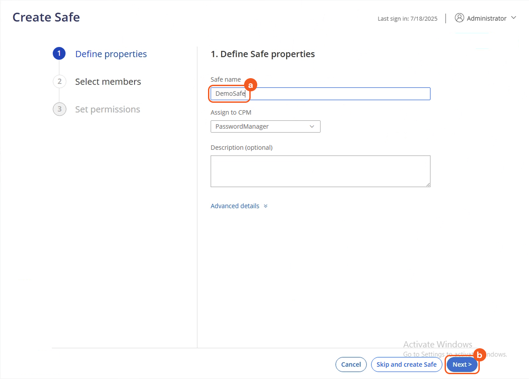Click the orange 'a' callout marker
Screen dimensions: 529x379
250,84
